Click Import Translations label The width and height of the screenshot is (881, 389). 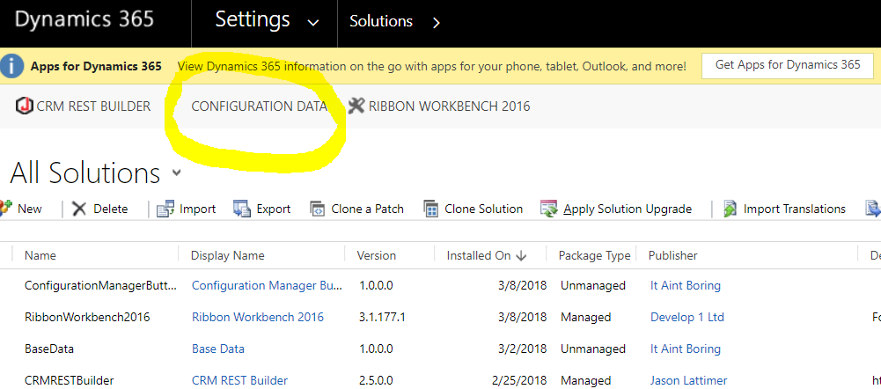795,209
